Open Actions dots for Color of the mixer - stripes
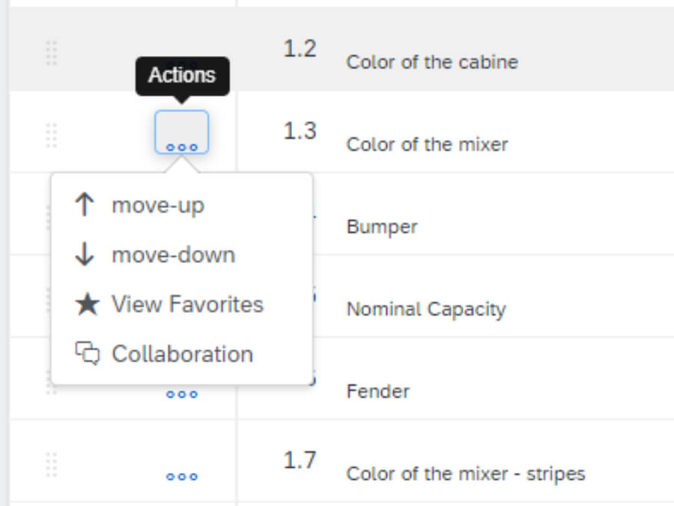This screenshot has height=506, width=674. pos(182,476)
